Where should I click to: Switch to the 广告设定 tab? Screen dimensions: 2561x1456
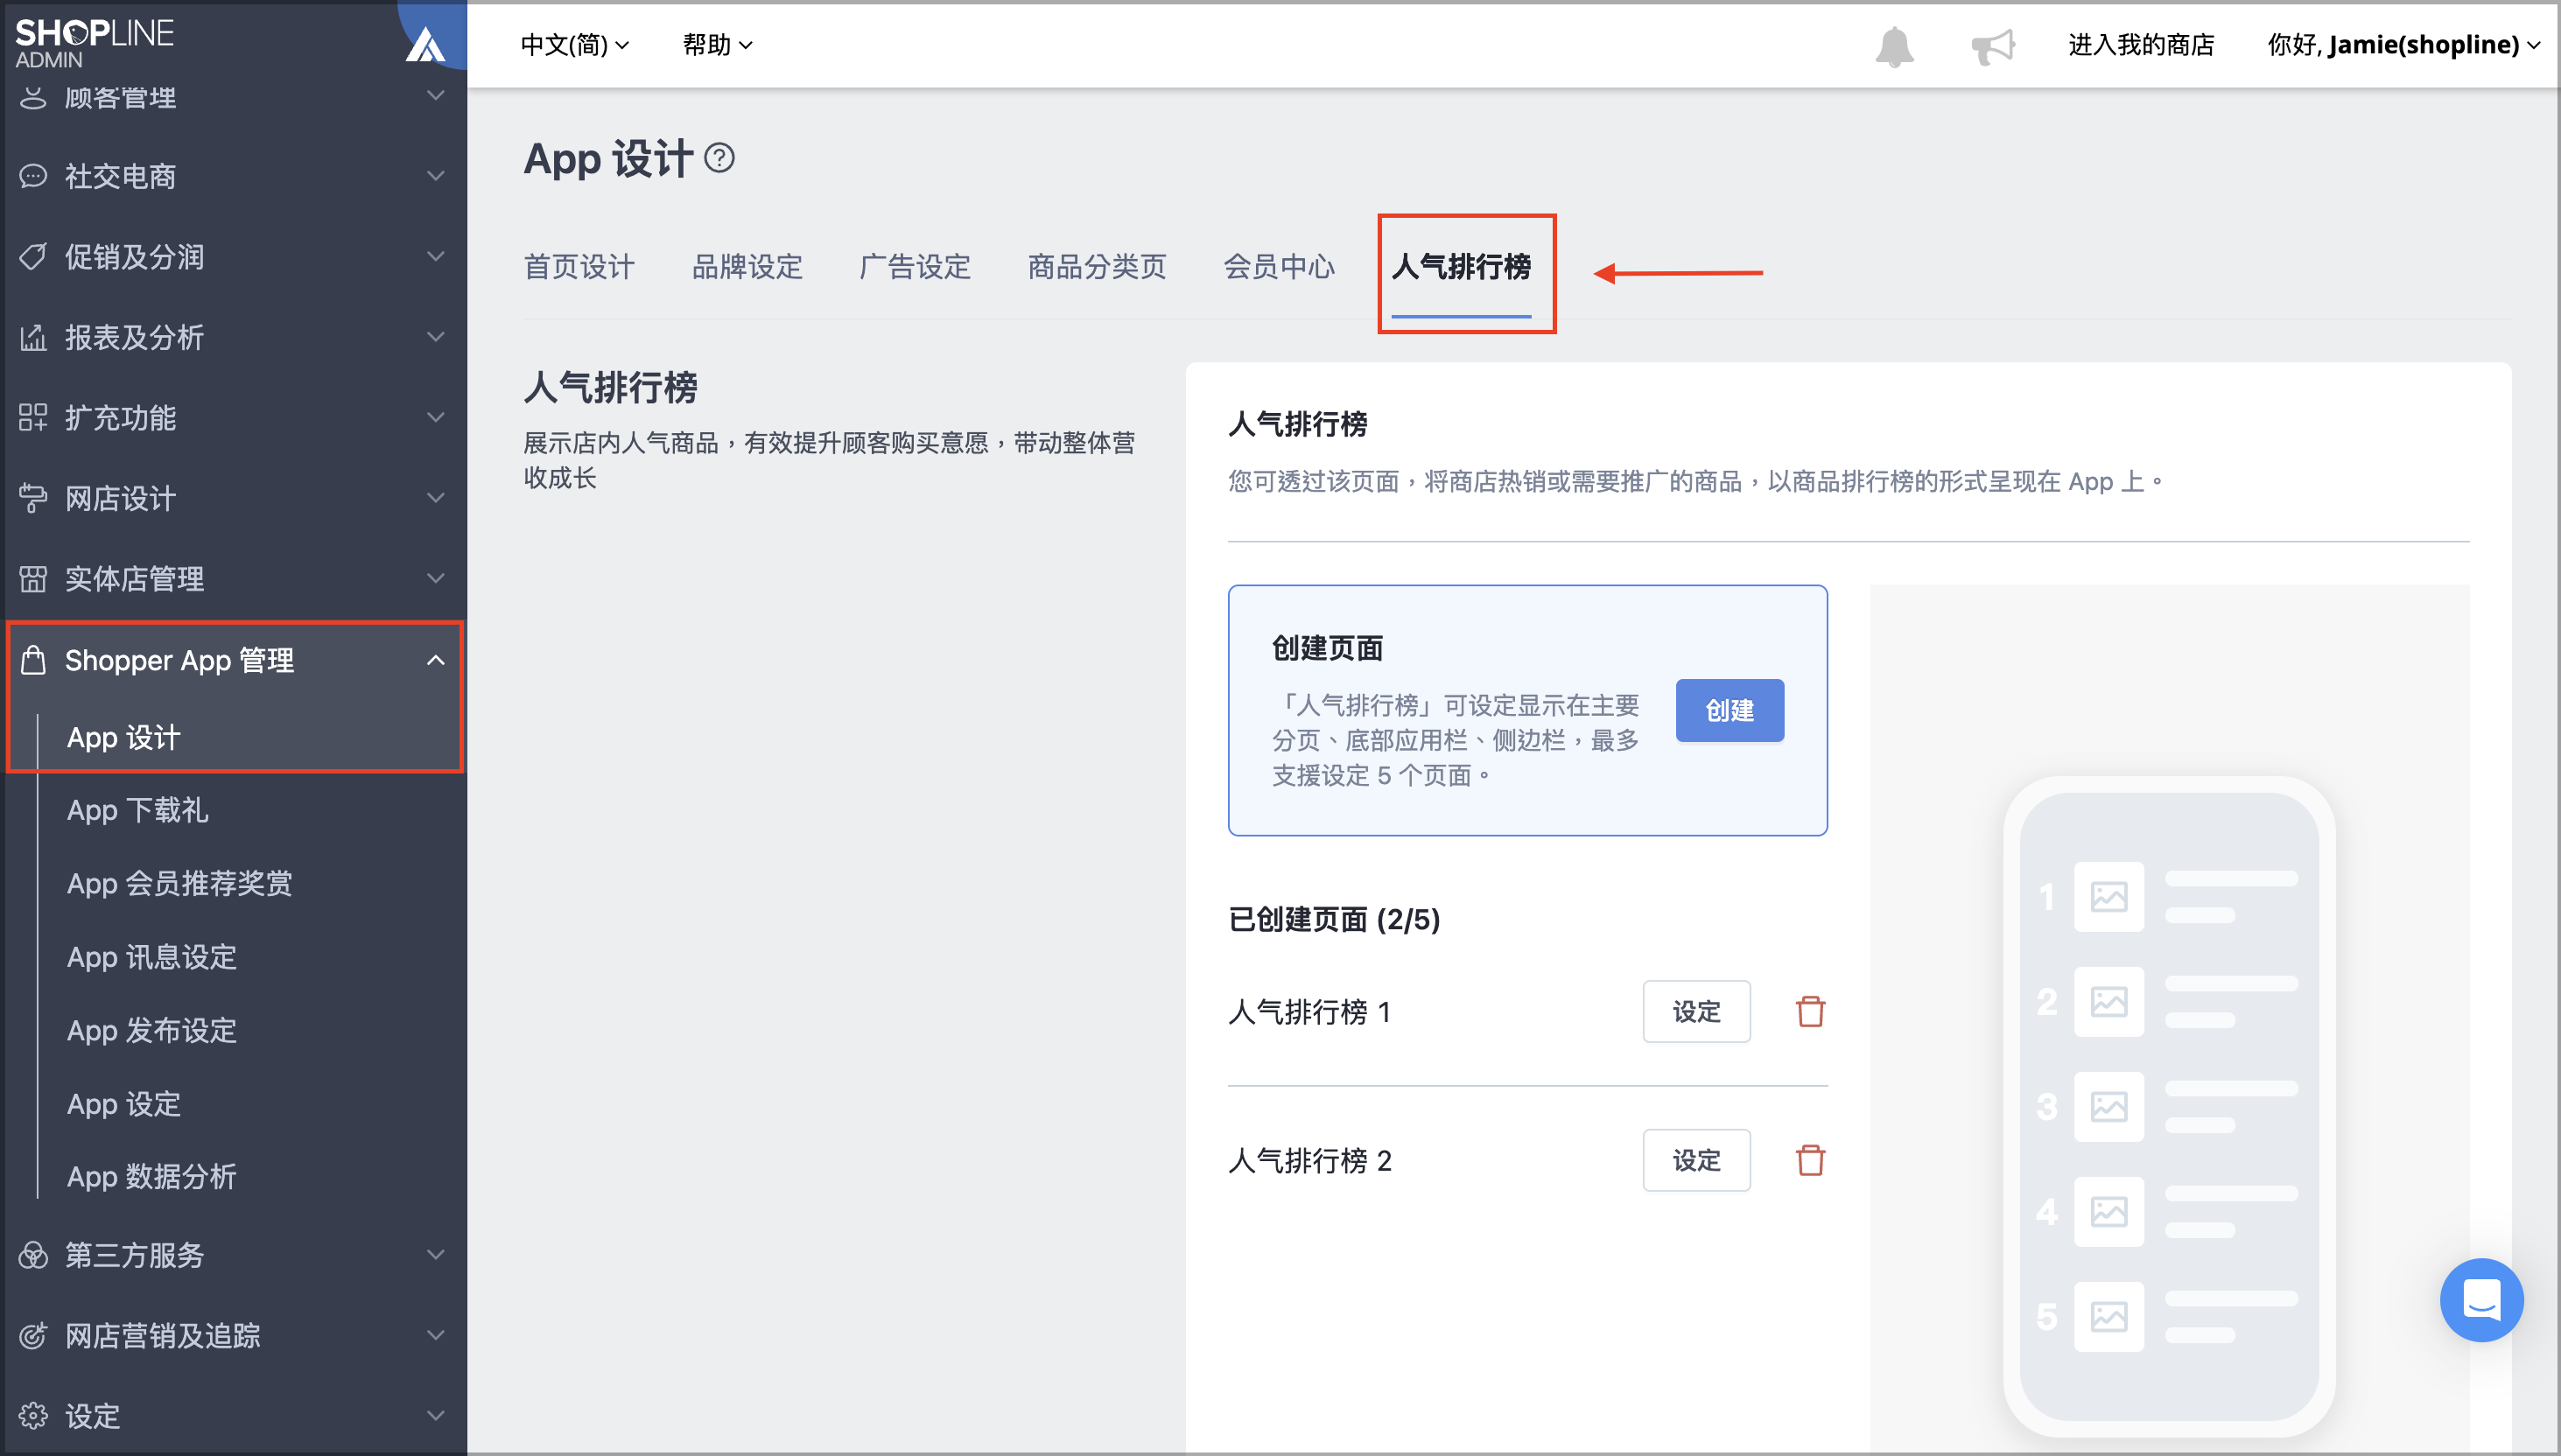915,267
